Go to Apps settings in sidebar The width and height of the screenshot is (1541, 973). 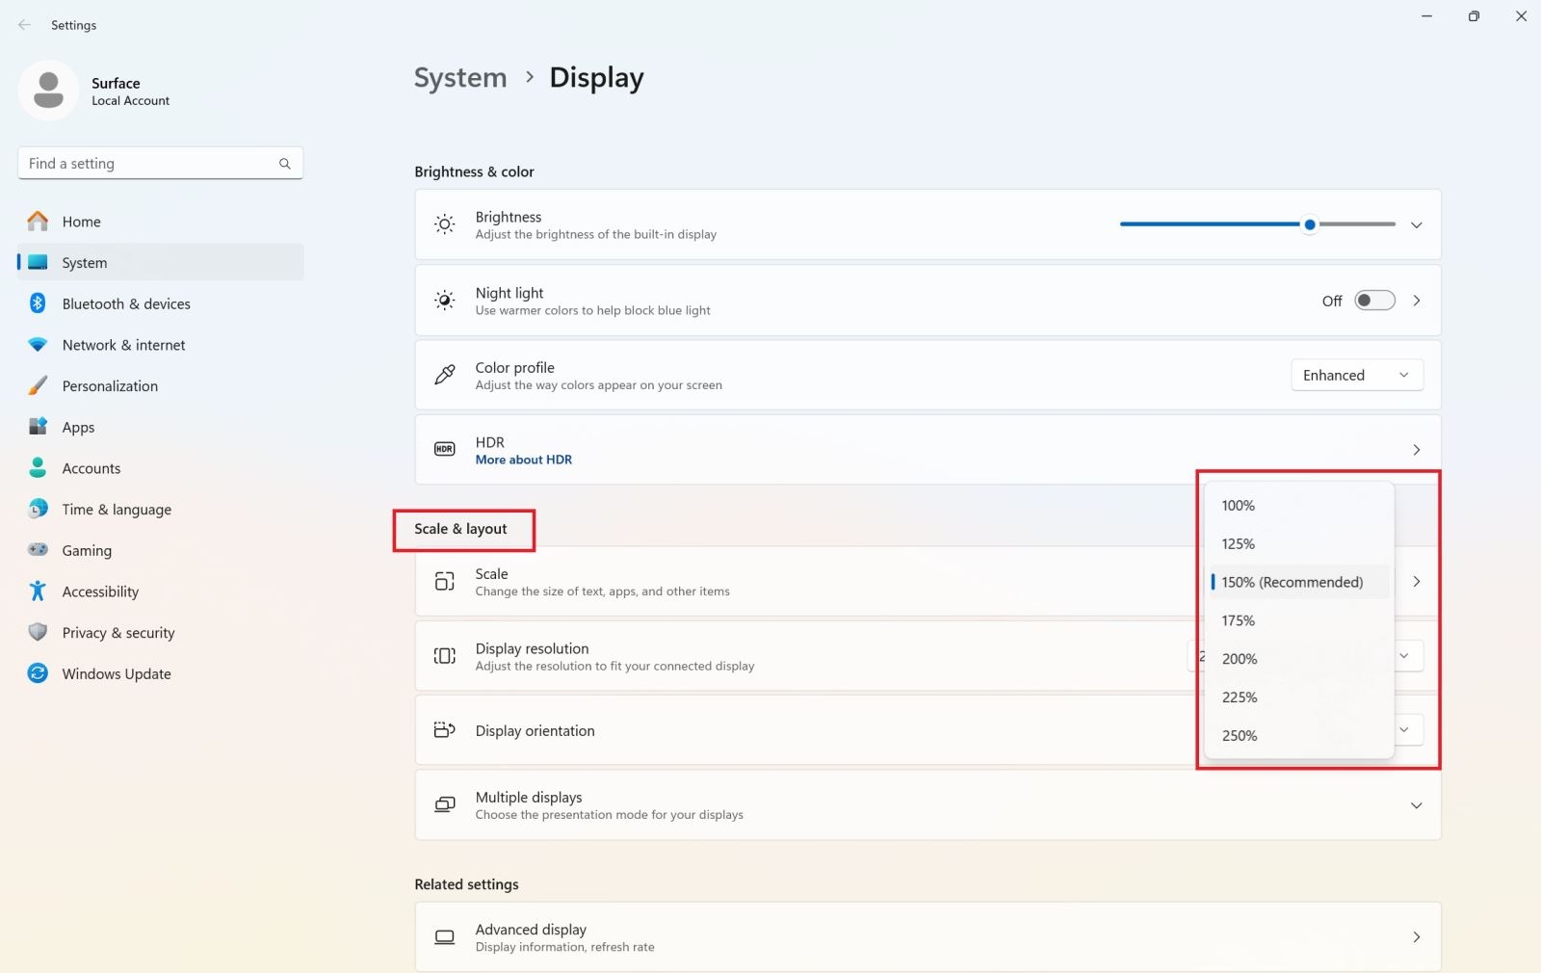point(78,427)
